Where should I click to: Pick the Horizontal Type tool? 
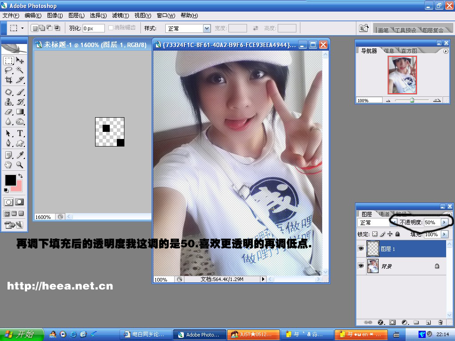20,133
